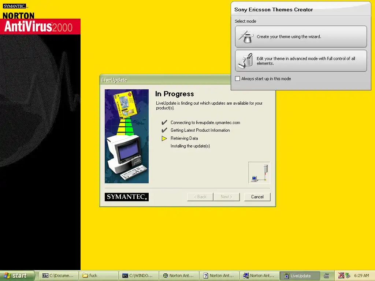375x281 pixels.
Task: Click the LiveUpdate dialog title bar
Action: tap(165, 80)
